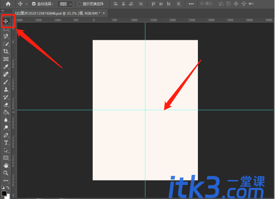Select the Eraser tool

click(6, 105)
